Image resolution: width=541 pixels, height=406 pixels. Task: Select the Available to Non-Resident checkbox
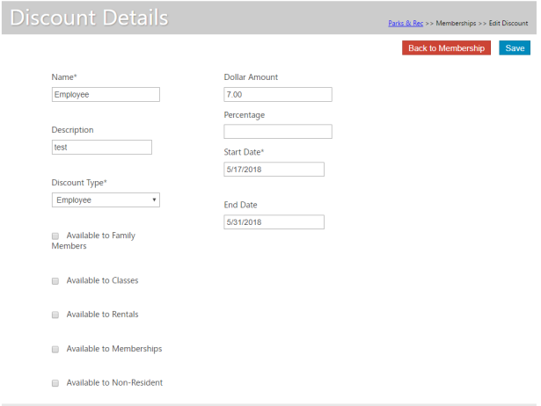[x=55, y=383]
